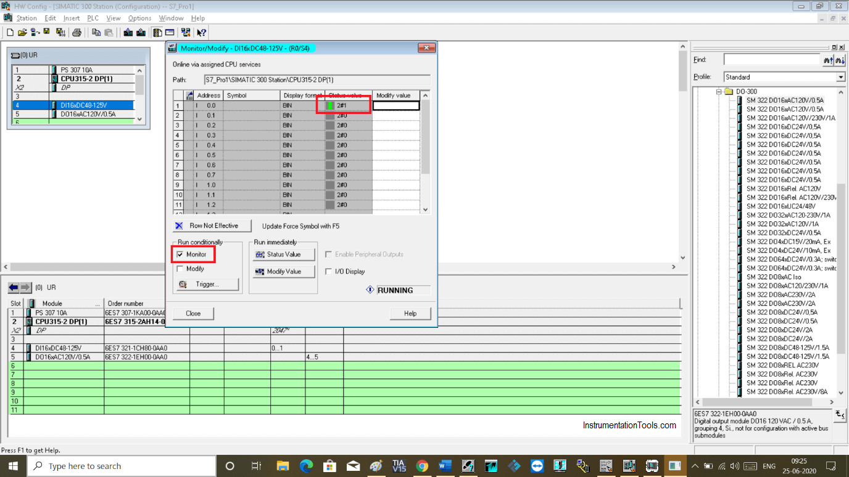
Task: Open Microsoft Edge from the taskbar
Action: pos(306,466)
